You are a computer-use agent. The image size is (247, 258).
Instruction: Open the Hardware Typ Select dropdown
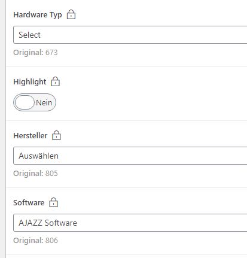[x=130, y=35]
